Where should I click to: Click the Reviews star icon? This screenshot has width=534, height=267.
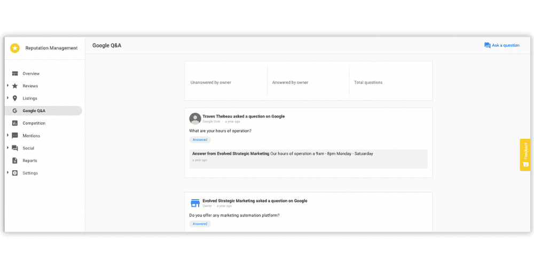pyautogui.click(x=15, y=86)
